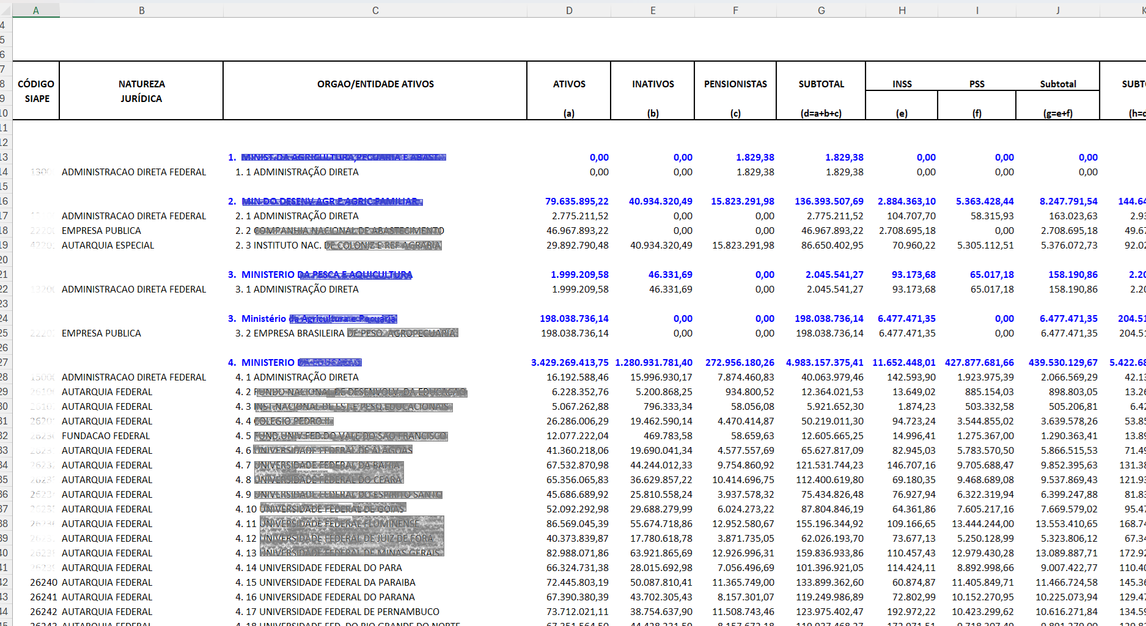1146x626 pixels.
Task: Select entire column G by header
Action: pos(821,10)
